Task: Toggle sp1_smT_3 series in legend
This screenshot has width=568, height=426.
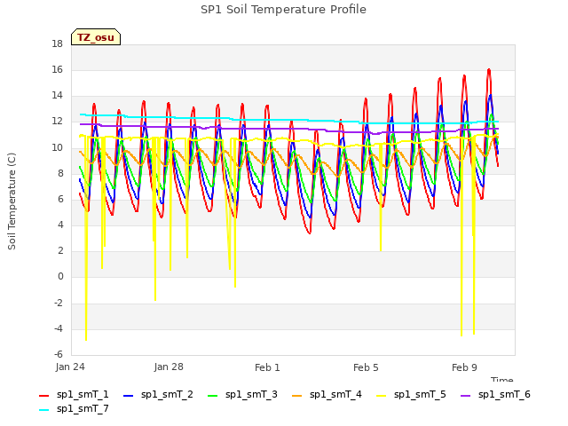Action: click(x=242, y=395)
